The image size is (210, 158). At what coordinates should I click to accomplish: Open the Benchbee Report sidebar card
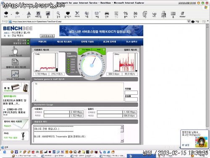point(16,124)
